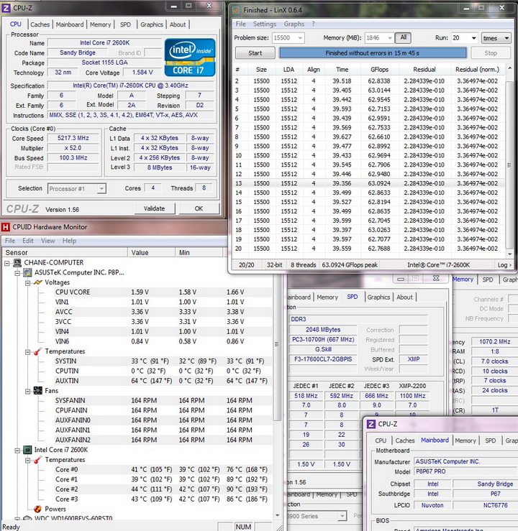The image size is (518, 531).
Task: Click the Intel Core i7 2600K chip icon
Action: (27, 450)
